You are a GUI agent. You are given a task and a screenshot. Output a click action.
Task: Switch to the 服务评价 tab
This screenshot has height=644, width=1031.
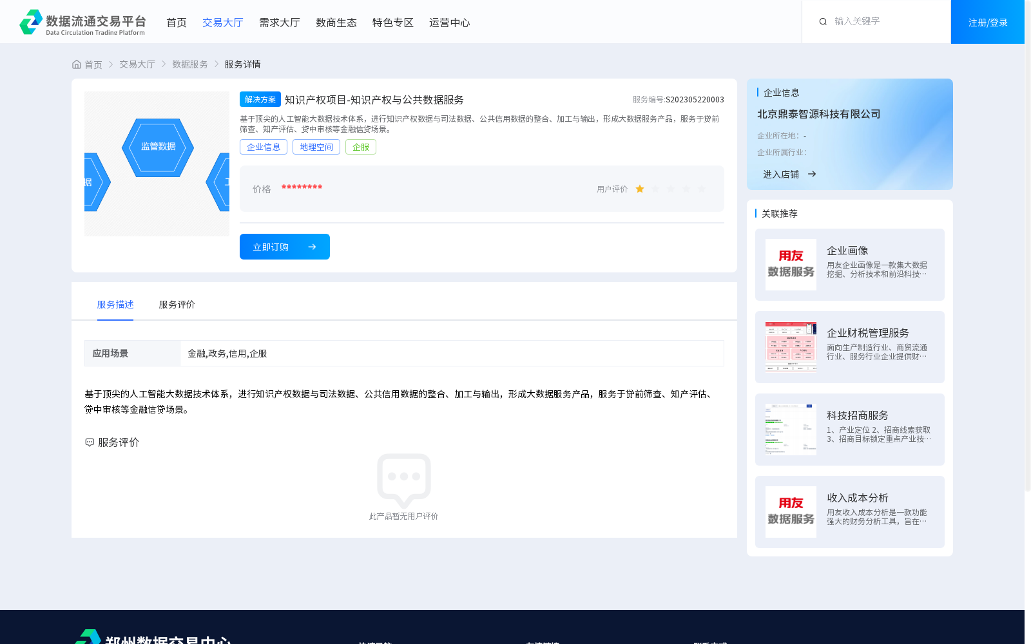coord(177,305)
